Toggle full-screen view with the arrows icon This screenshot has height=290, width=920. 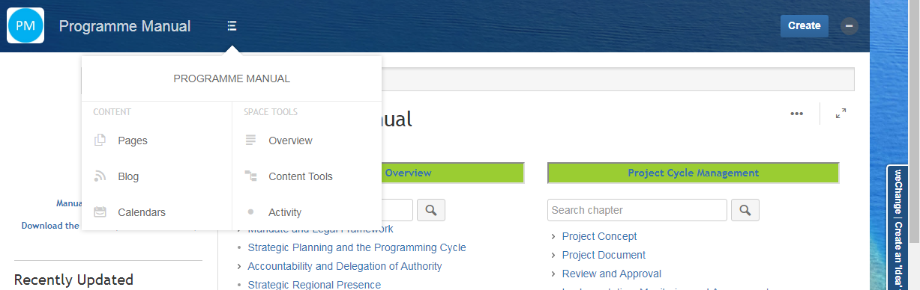point(841,114)
